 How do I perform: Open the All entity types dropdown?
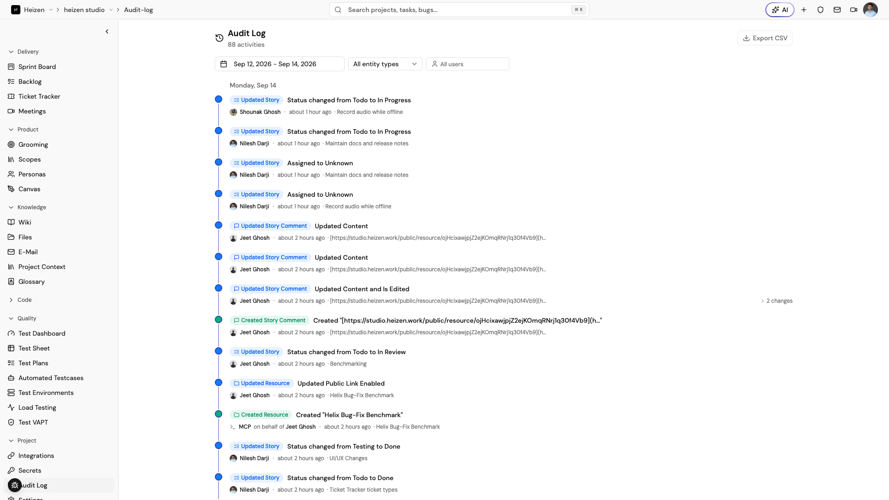tap(385, 64)
